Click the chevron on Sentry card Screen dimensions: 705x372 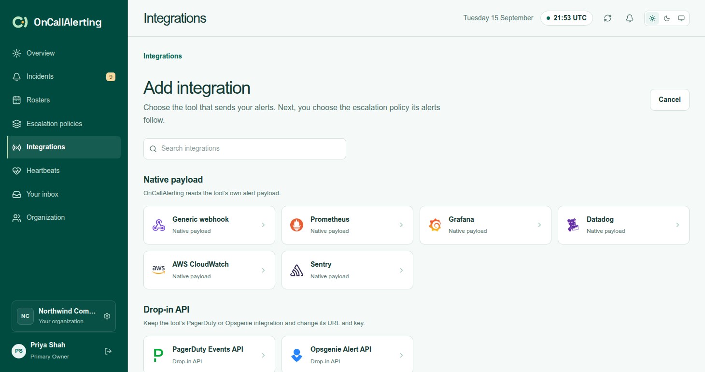point(401,270)
